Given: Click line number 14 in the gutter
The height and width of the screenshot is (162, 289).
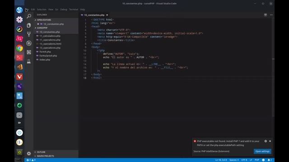Looking at the screenshot, I should [85, 64].
